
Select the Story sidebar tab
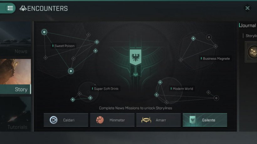[15, 89]
